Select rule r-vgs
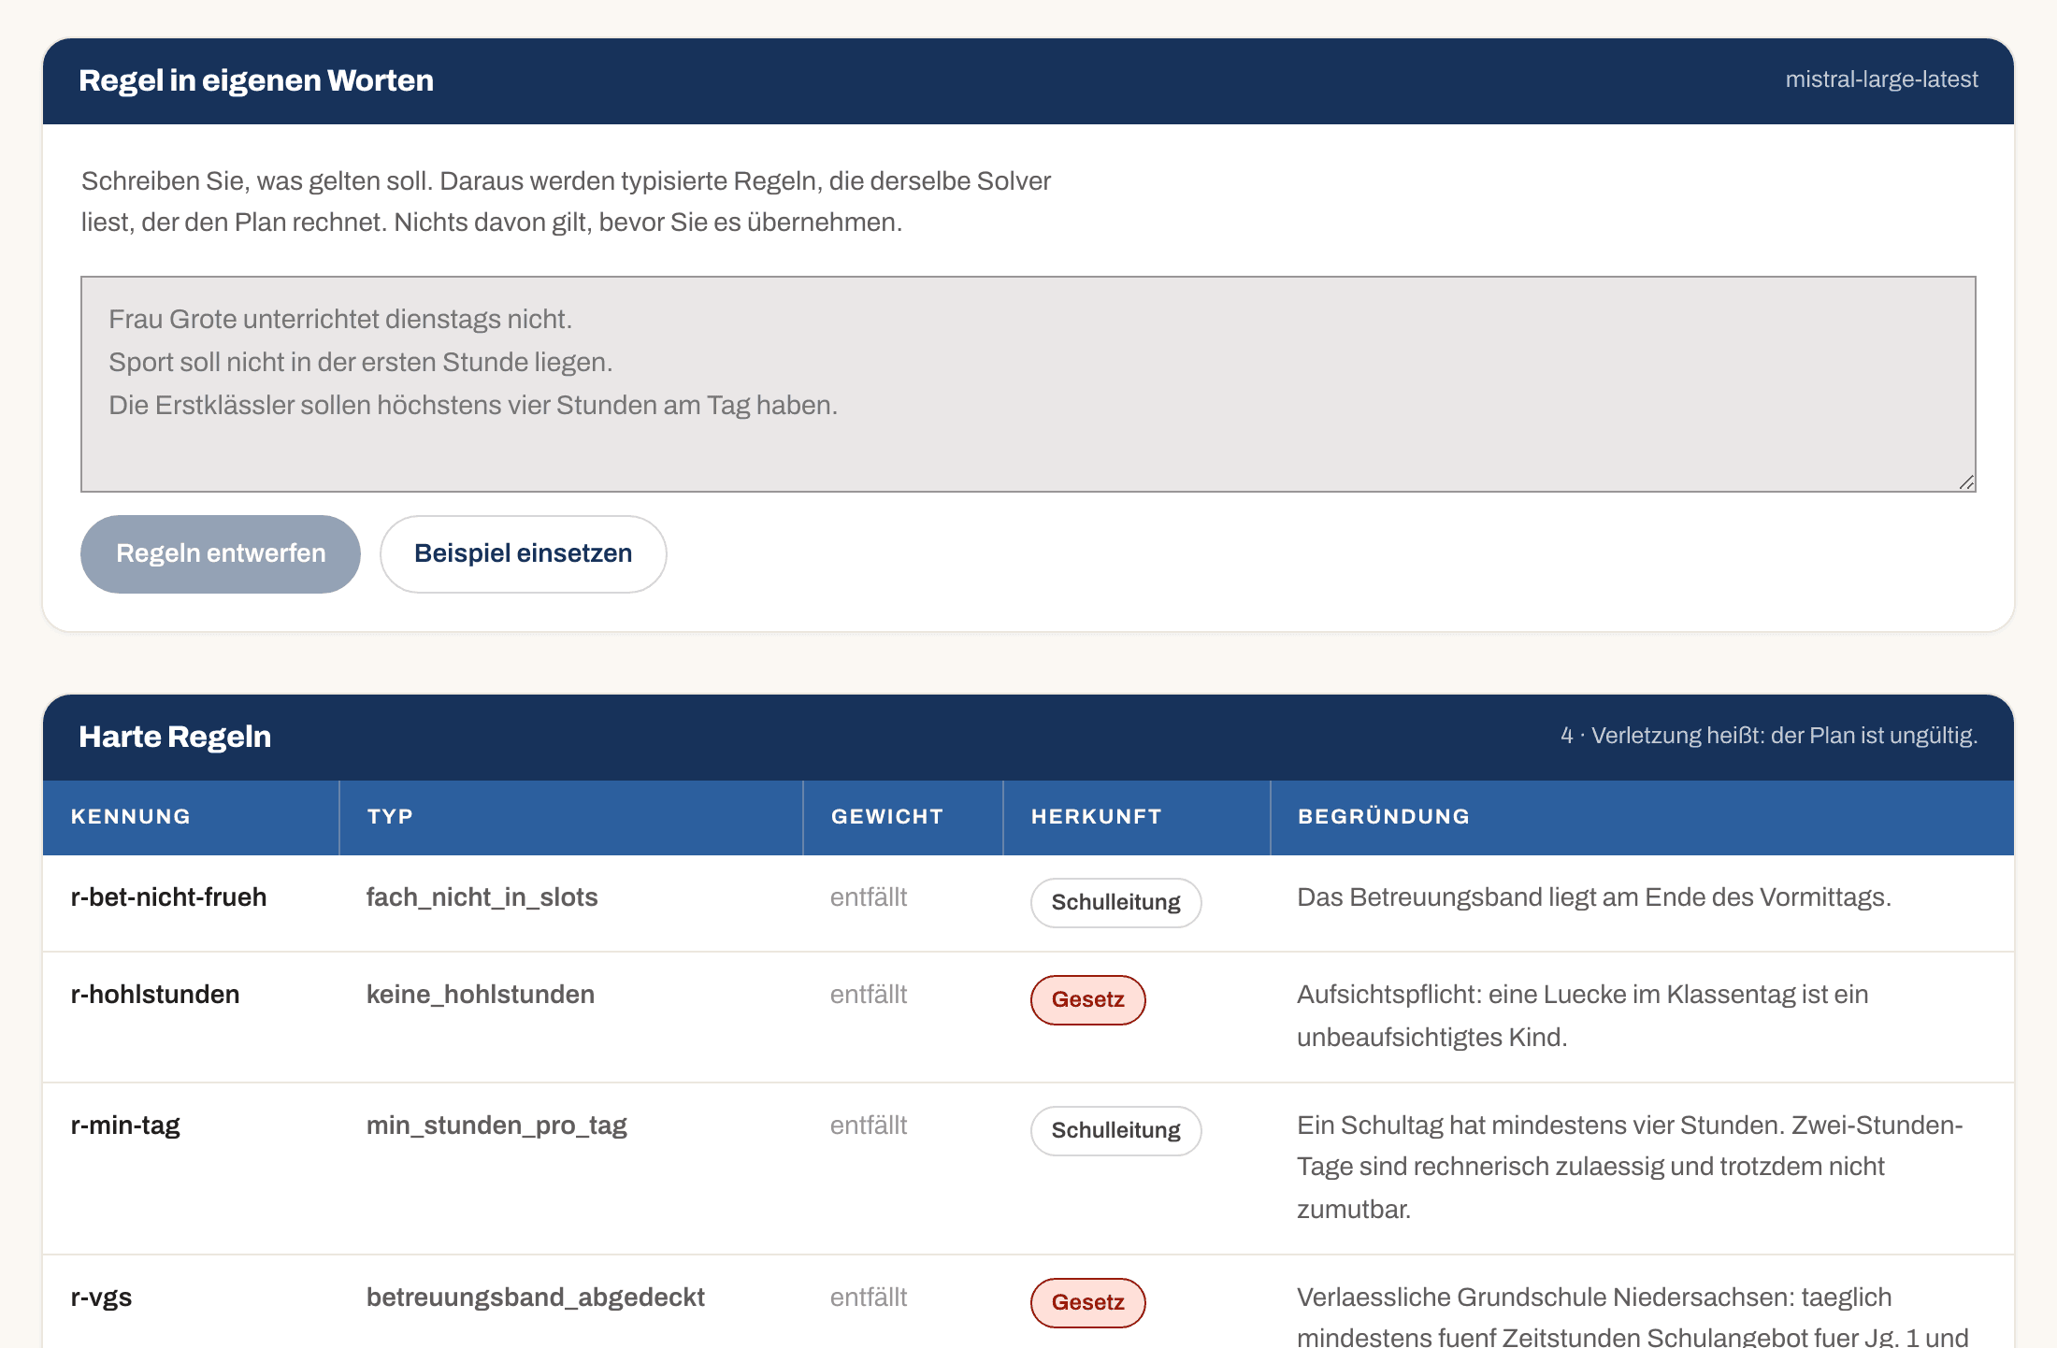This screenshot has width=2057, height=1348. pos(101,1298)
